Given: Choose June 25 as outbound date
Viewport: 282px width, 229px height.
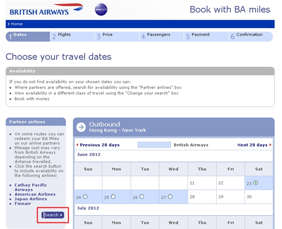Looking at the screenshot, I should click(x=113, y=196).
